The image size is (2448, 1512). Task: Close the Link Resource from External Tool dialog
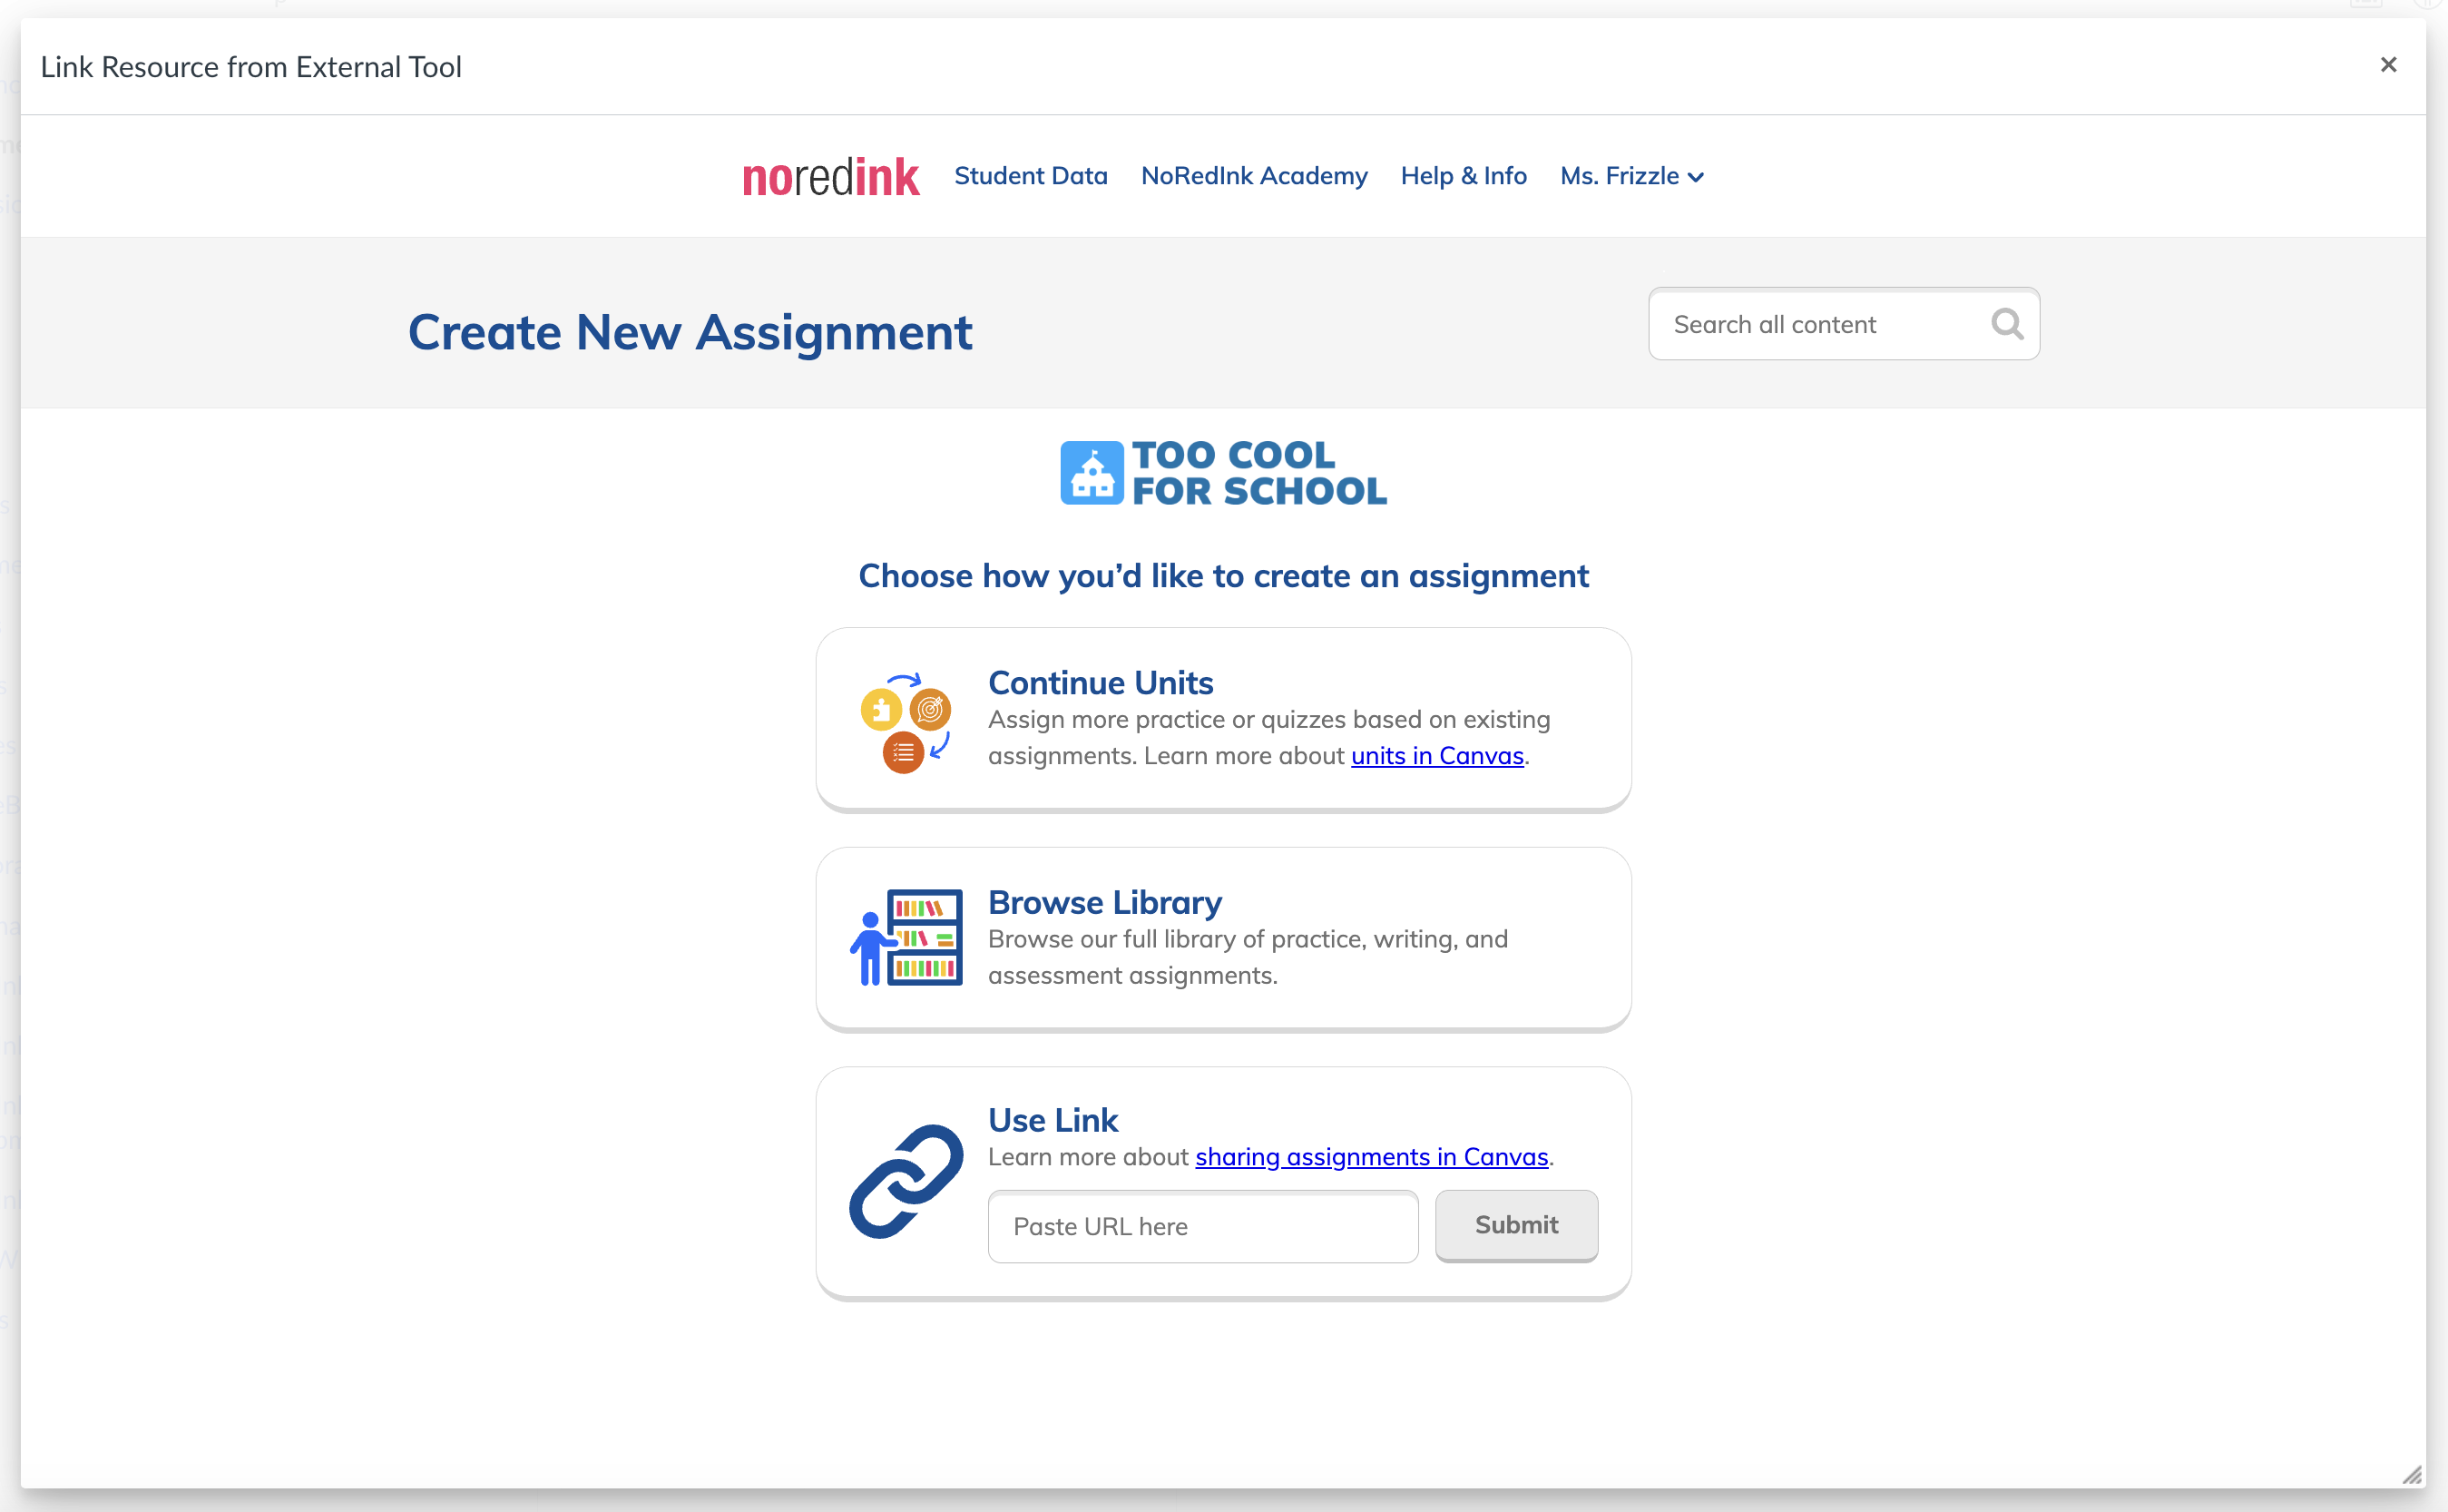coord(2389,64)
